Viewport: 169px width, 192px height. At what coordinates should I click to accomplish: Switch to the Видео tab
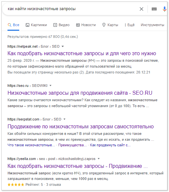[x=62, y=25]
